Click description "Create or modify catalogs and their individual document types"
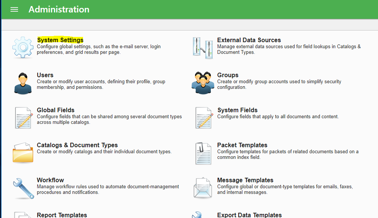 104,151
